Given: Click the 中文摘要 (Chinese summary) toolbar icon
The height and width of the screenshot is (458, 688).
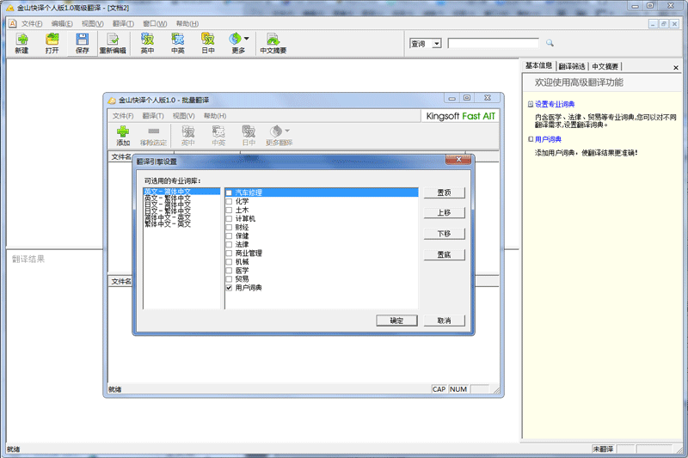Looking at the screenshot, I should 273,40.
